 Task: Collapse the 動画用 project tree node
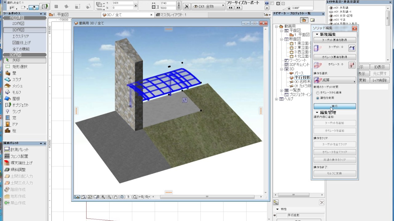(x=276, y=26)
